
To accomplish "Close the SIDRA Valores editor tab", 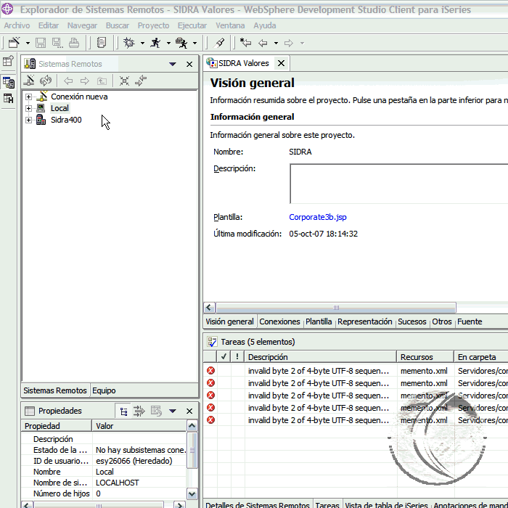I will (282, 63).
